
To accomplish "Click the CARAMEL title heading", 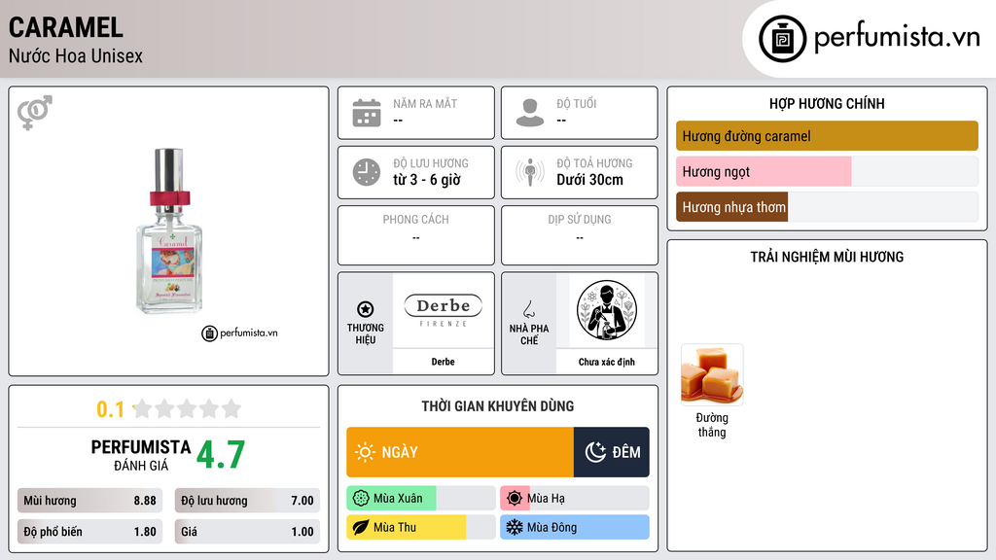I will 66,28.
